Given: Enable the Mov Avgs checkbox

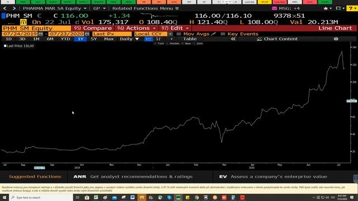Looking at the screenshot, I should point(179,34).
